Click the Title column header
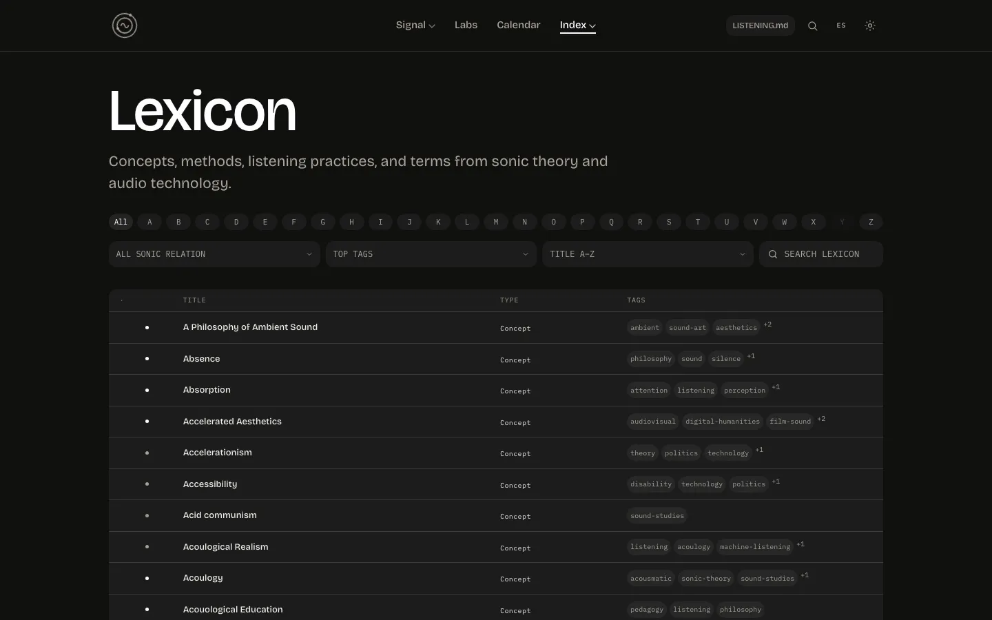This screenshot has width=992, height=620. point(194,300)
